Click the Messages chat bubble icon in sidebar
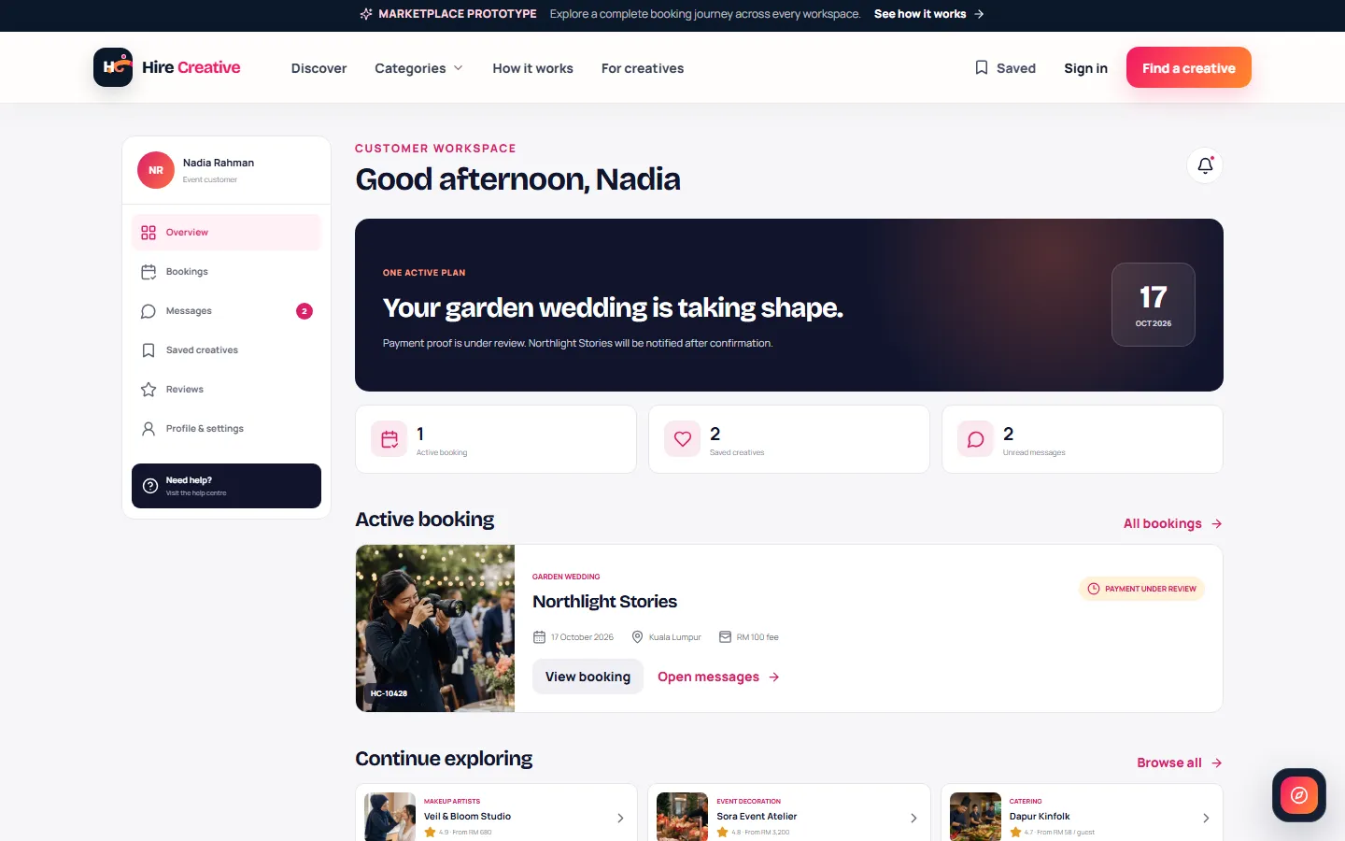Viewport: 1345px width, 841px height. click(149, 311)
